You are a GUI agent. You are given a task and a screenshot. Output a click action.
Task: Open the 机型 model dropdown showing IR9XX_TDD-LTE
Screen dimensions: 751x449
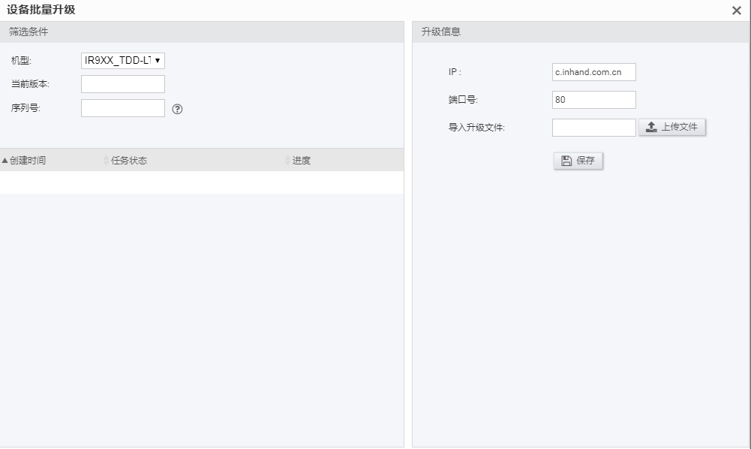pyautogui.click(x=122, y=60)
